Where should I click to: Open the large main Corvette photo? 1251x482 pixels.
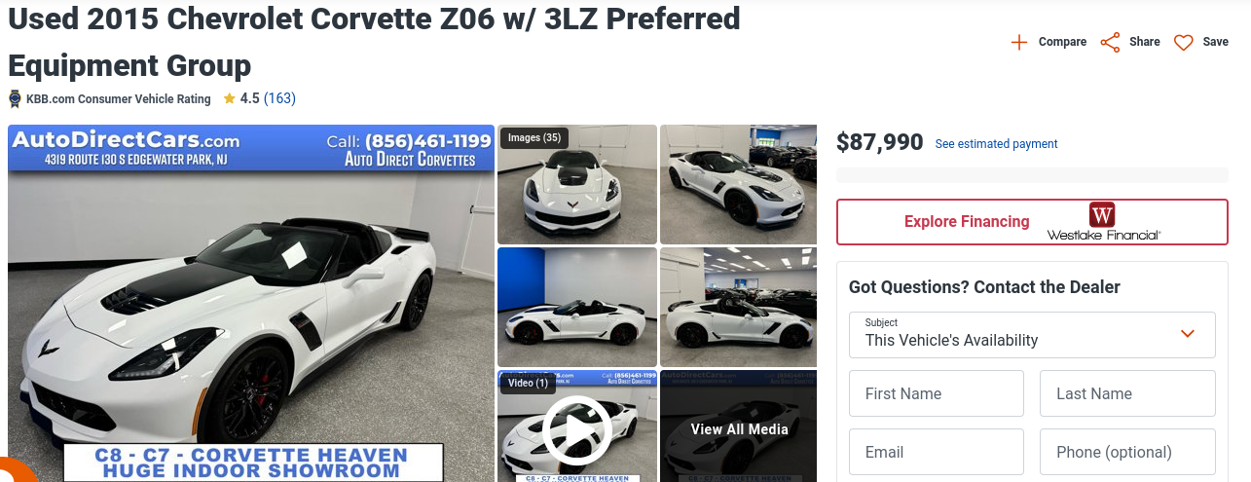(x=251, y=303)
